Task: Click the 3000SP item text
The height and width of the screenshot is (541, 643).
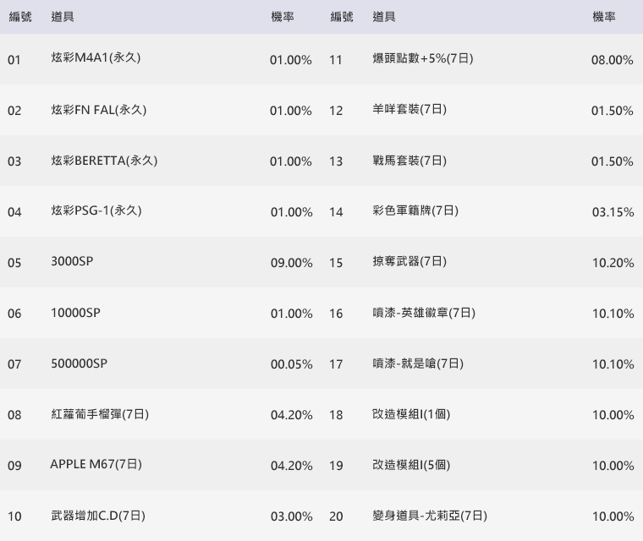Action: coord(72,262)
